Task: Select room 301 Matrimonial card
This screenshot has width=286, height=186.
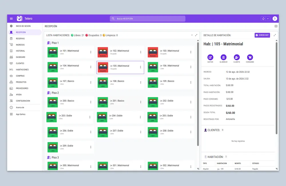Action: coord(120,166)
